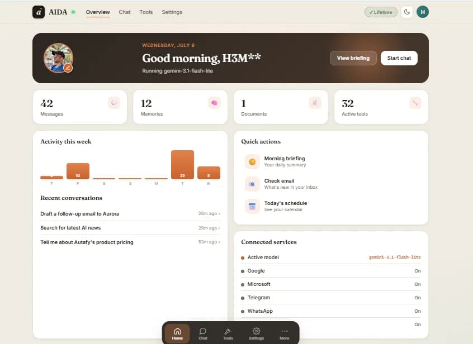The image size is (473, 344).
Task: Click the WhatsApp service row name
Action: coord(260,311)
